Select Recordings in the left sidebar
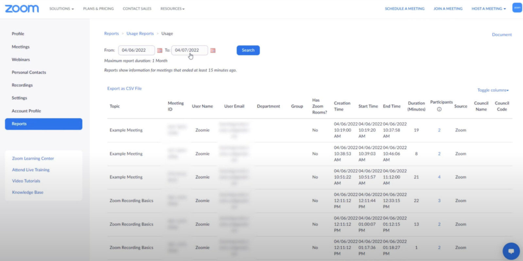 click(22, 85)
